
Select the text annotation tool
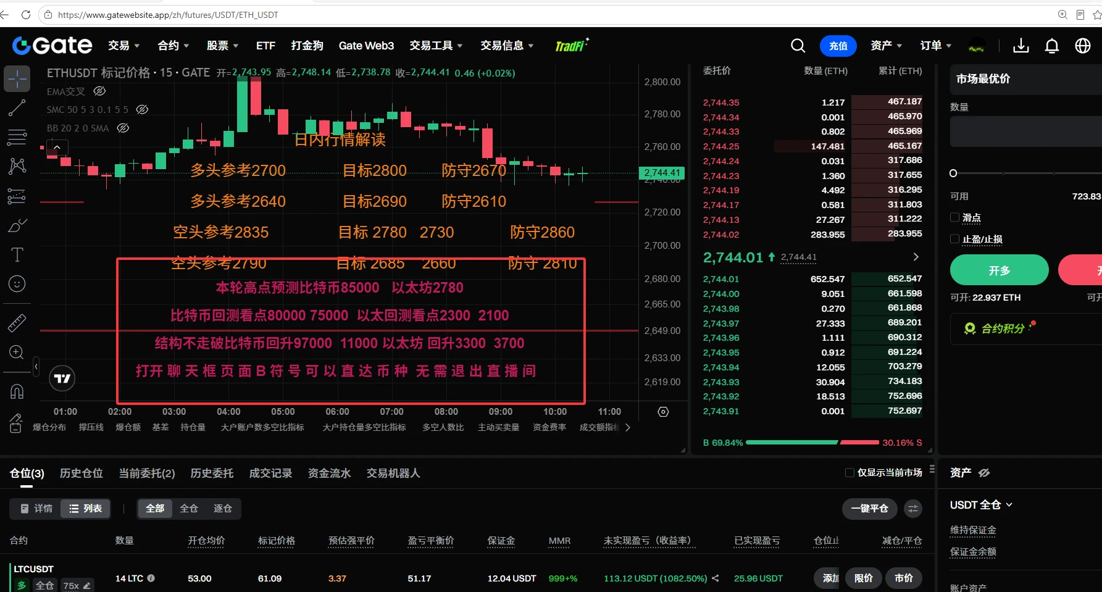click(x=17, y=254)
